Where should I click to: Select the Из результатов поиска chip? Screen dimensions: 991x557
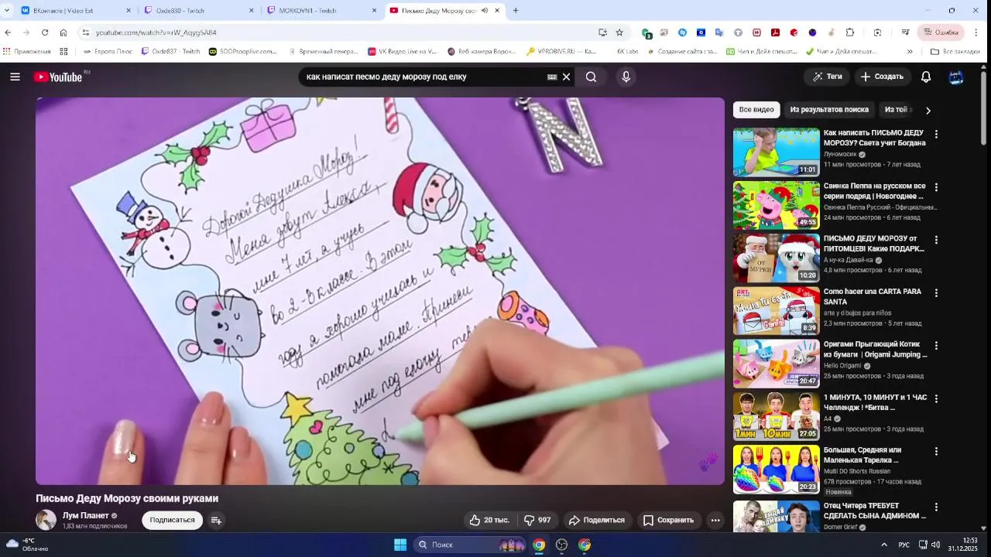(829, 110)
